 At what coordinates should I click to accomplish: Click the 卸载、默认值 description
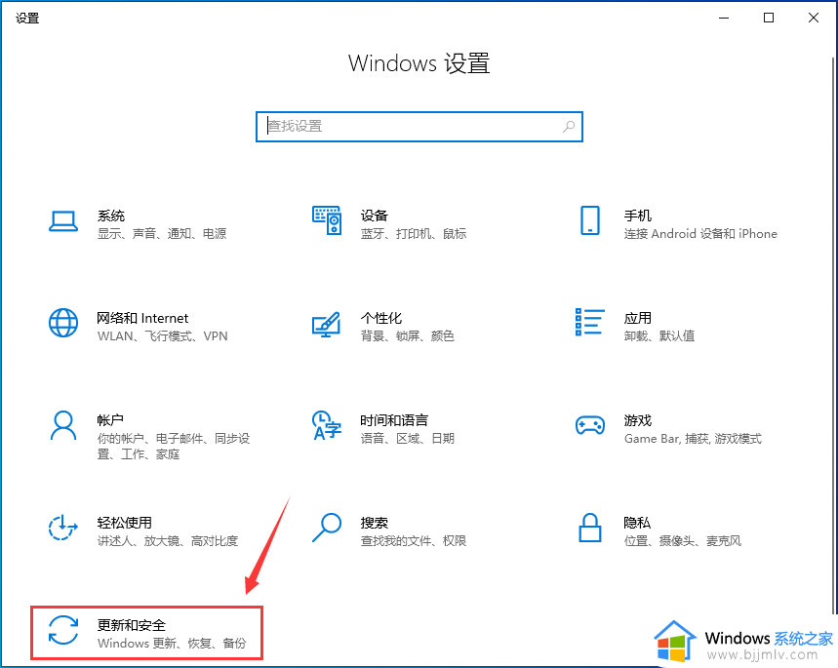click(659, 336)
